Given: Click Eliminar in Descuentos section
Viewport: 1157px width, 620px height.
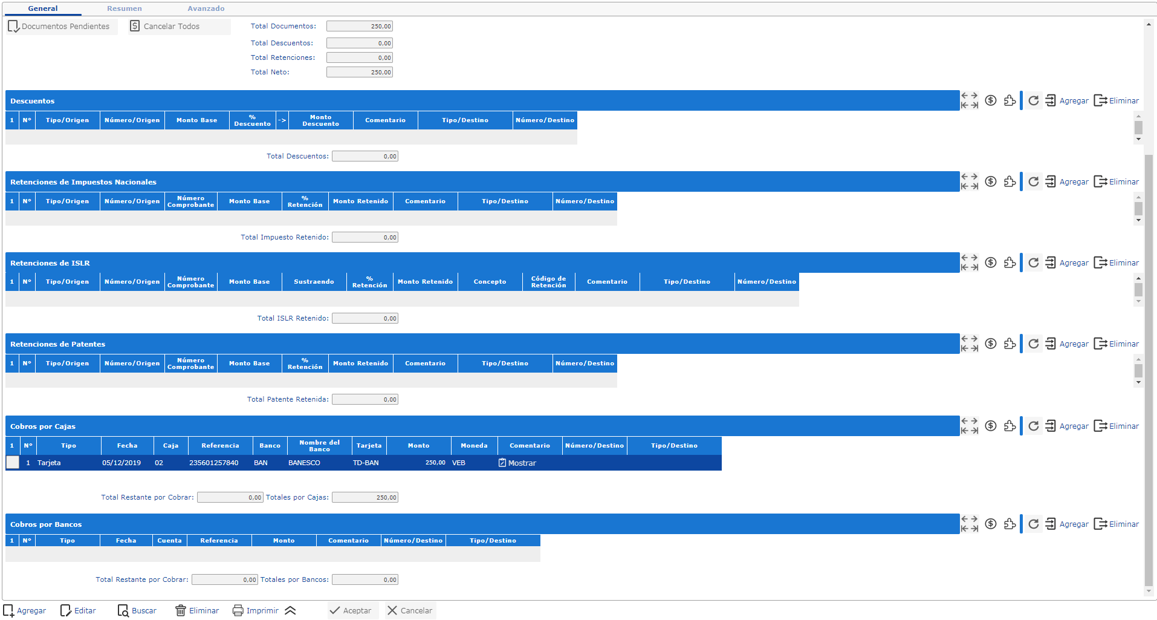Looking at the screenshot, I should [1116, 100].
